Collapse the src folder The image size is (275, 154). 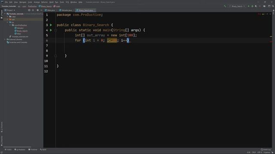(8, 22)
